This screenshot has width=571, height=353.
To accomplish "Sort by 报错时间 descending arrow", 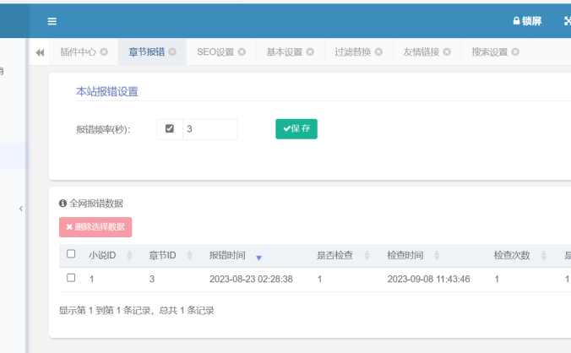I will pyautogui.click(x=258, y=258).
